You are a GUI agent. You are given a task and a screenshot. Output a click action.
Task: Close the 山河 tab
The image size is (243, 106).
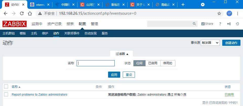tap(98, 5)
